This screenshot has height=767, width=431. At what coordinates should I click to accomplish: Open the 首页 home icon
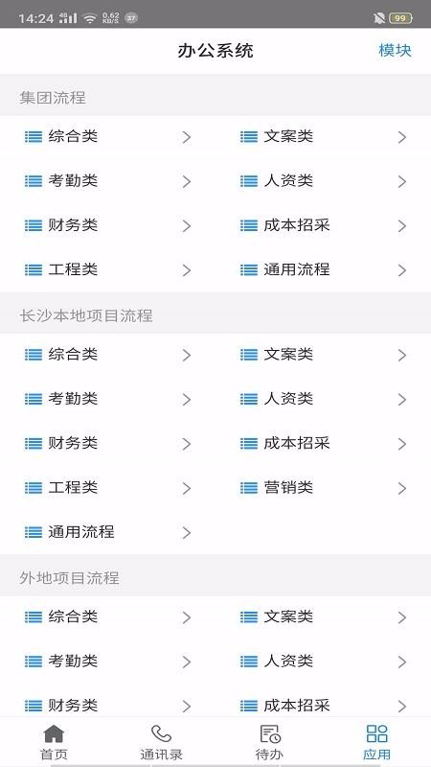tap(54, 733)
